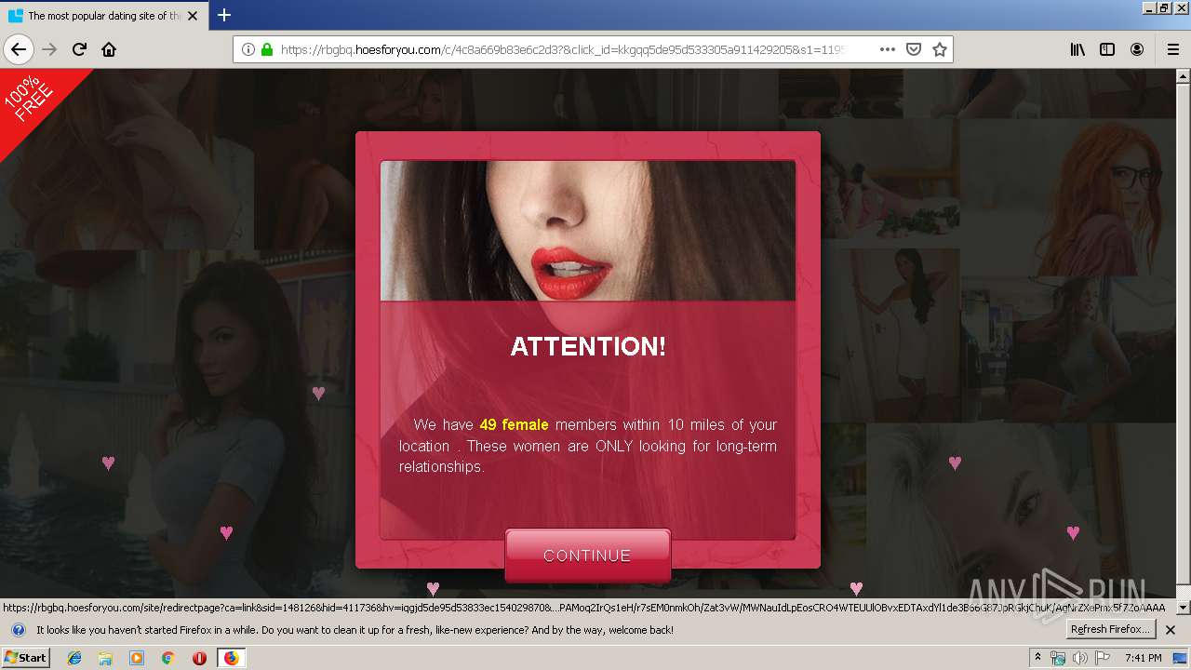1191x670 pixels.
Task: Click the CONTINUE button
Action: (587, 556)
